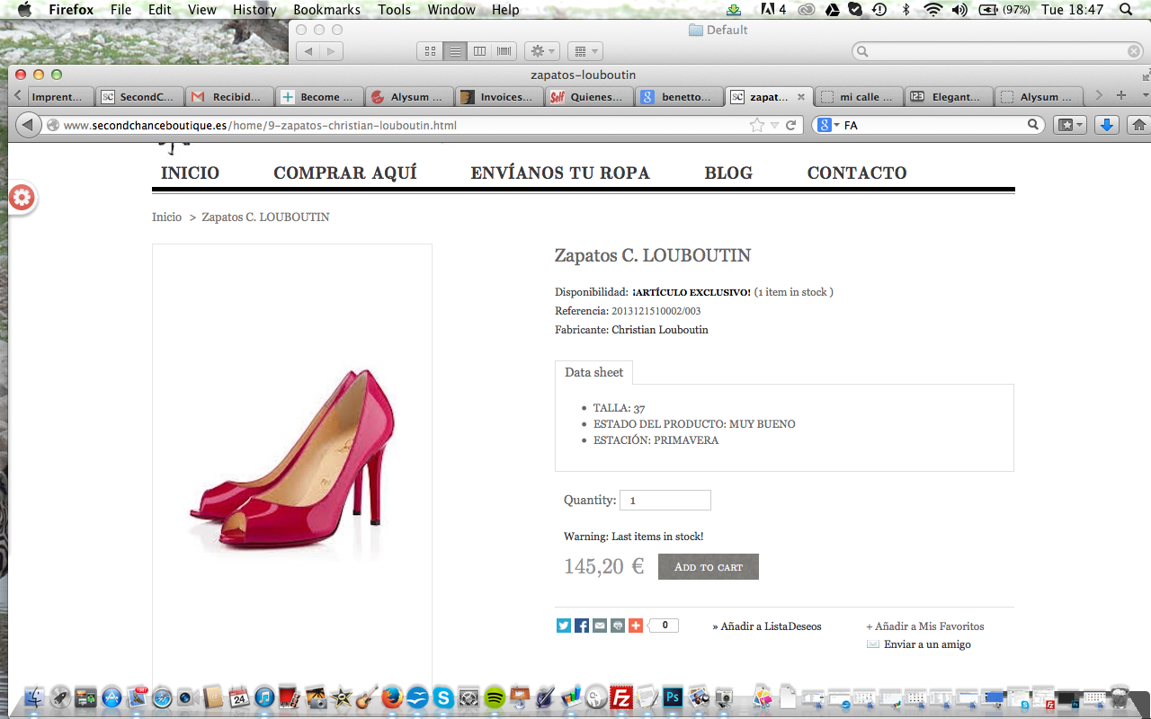This screenshot has width=1151, height=719.
Task: Open Skype from the Dock
Action: pos(443,697)
